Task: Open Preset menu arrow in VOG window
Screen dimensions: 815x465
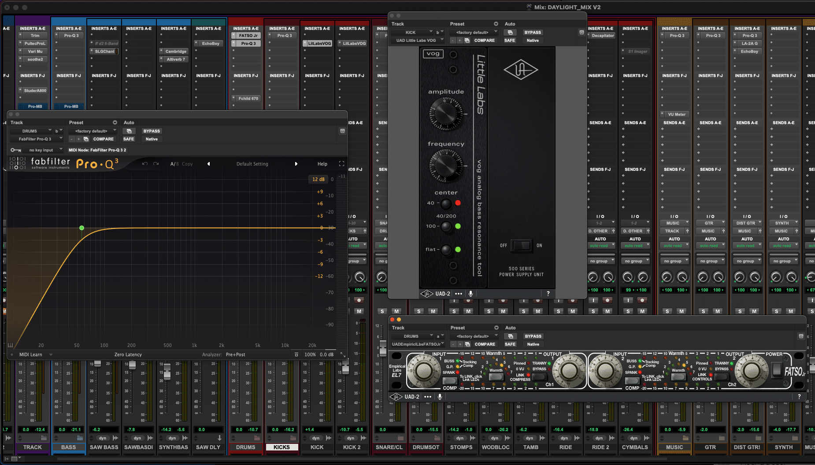Action: 496,24
